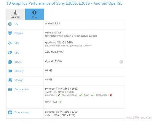Switch to the Graphics tab
The width and height of the screenshot is (155, 123).
coord(15,14)
